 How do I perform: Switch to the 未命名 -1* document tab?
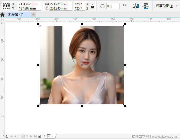pyautogui.click(x=15, y=15)
